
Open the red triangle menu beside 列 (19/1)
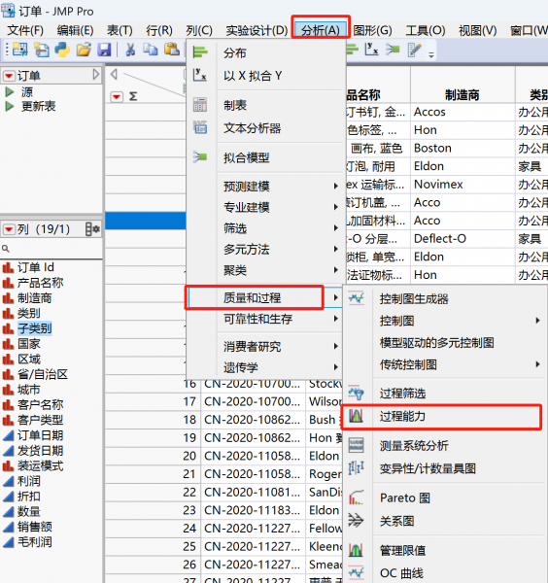point(9,229)
